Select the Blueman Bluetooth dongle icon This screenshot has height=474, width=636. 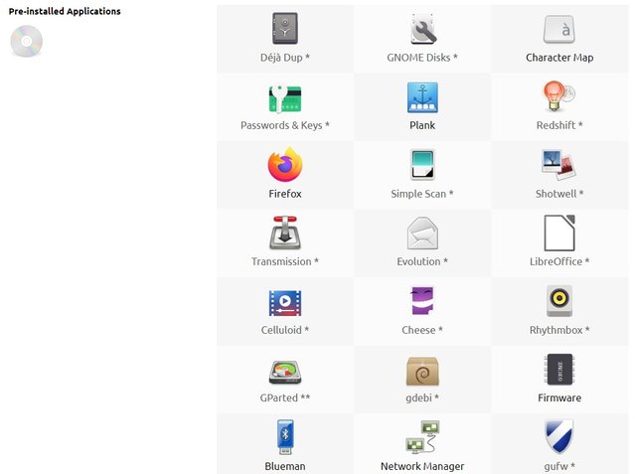click(285, 437)
